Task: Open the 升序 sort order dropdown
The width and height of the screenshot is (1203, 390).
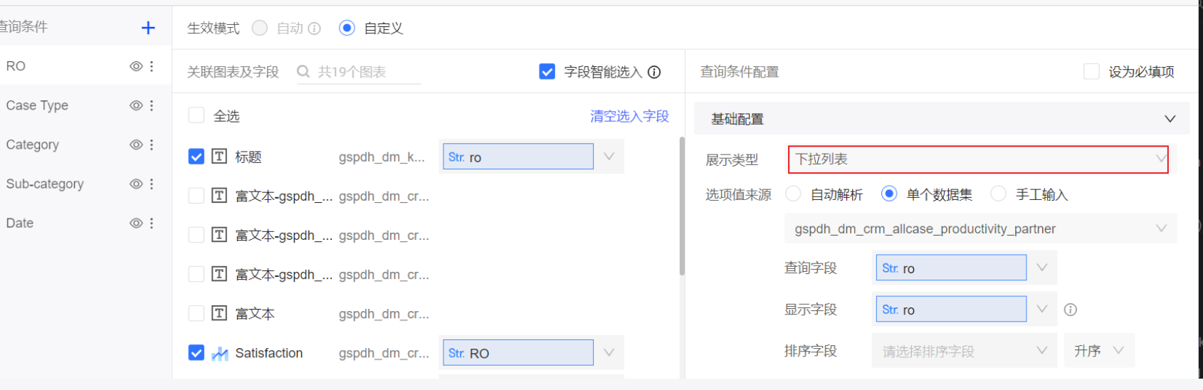Action: 1098,351
